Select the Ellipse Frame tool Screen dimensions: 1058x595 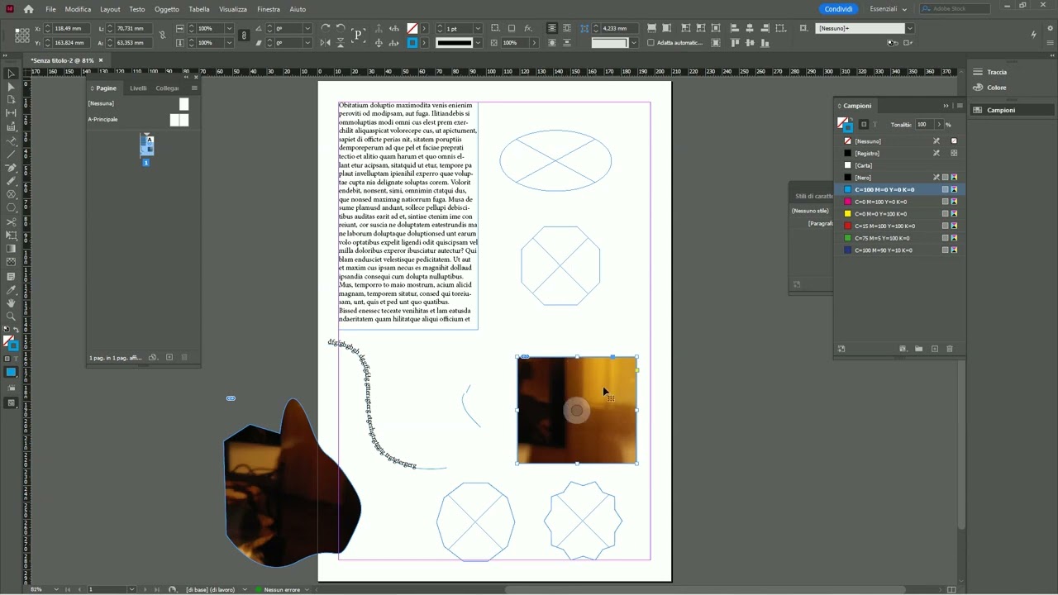tap(11, 194)
